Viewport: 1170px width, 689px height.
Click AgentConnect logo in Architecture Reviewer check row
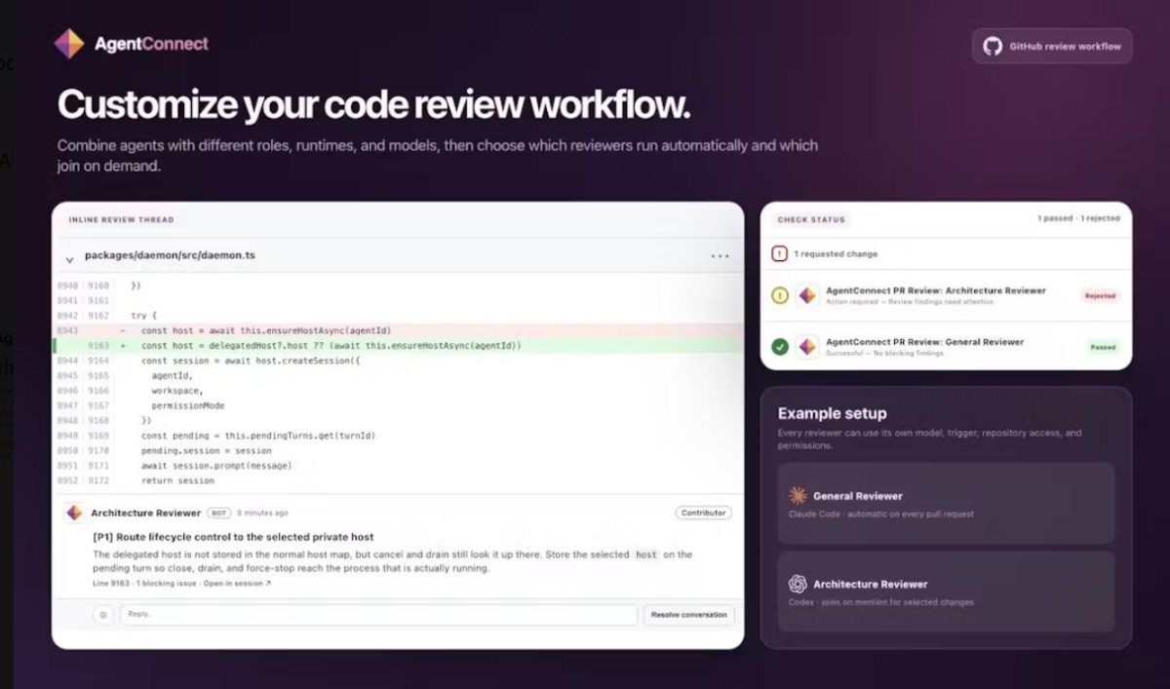tap(807, 295)
